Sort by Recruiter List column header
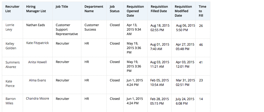Viewport: 264px width, 112px height. coord(12,9)
